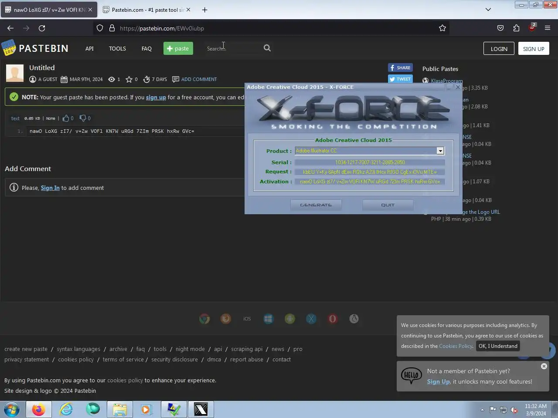Bookmark this page with the star icon

coord(442,28)
